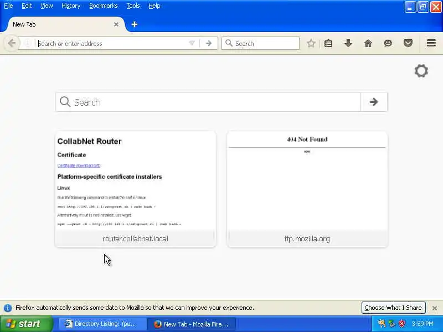Click the new tab page Search field

[208, 102]
